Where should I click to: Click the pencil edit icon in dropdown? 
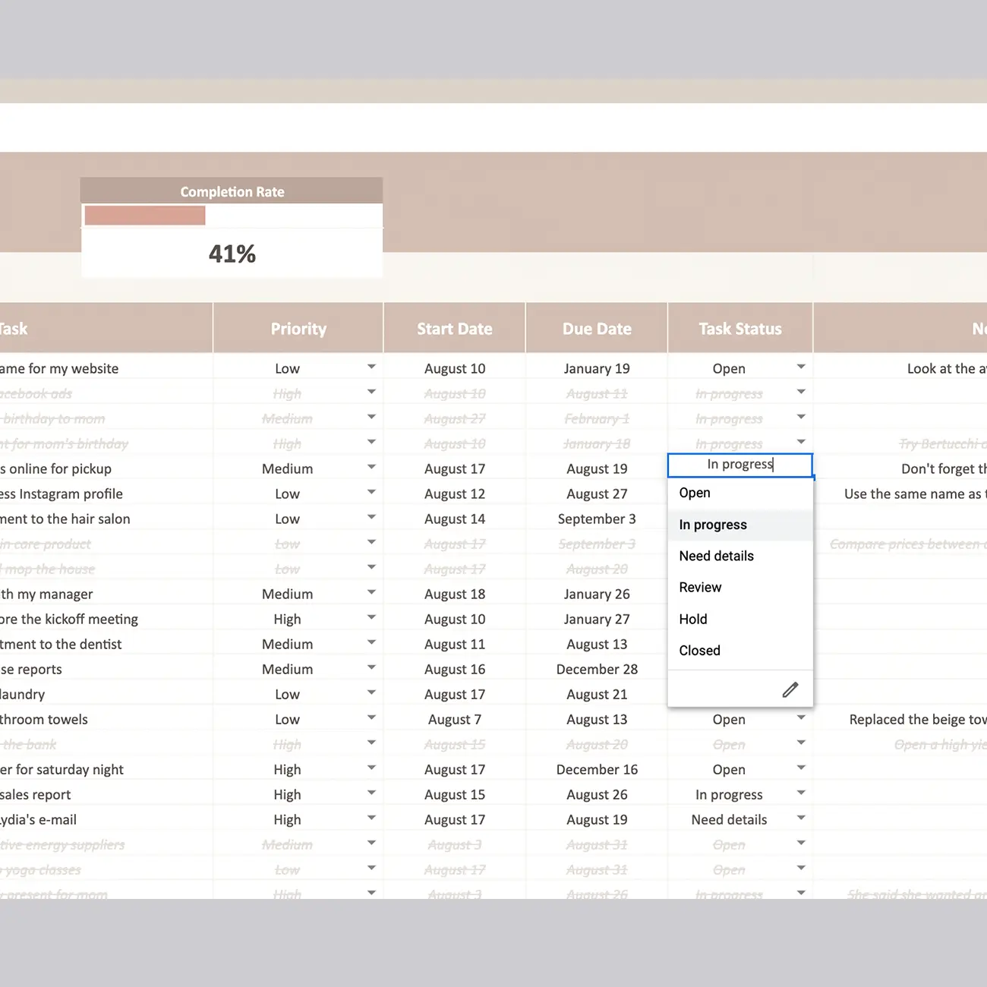click(x=790, y=689)
